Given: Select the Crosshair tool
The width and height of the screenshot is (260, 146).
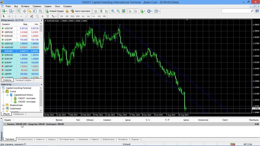Looking at the screenshot, I should click(x=9, y=16).
